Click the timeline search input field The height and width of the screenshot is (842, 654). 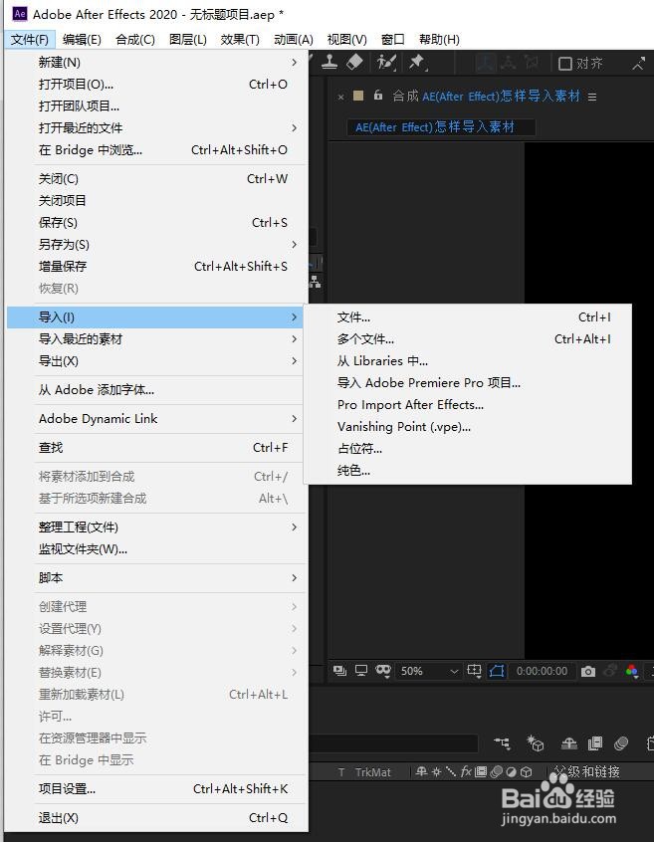(x=393, y=743)
